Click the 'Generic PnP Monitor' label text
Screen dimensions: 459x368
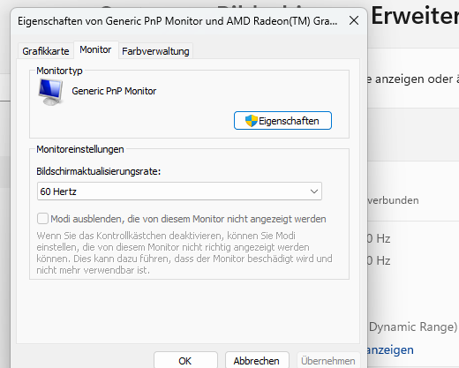pyautogui.click(x=114, y=91)
